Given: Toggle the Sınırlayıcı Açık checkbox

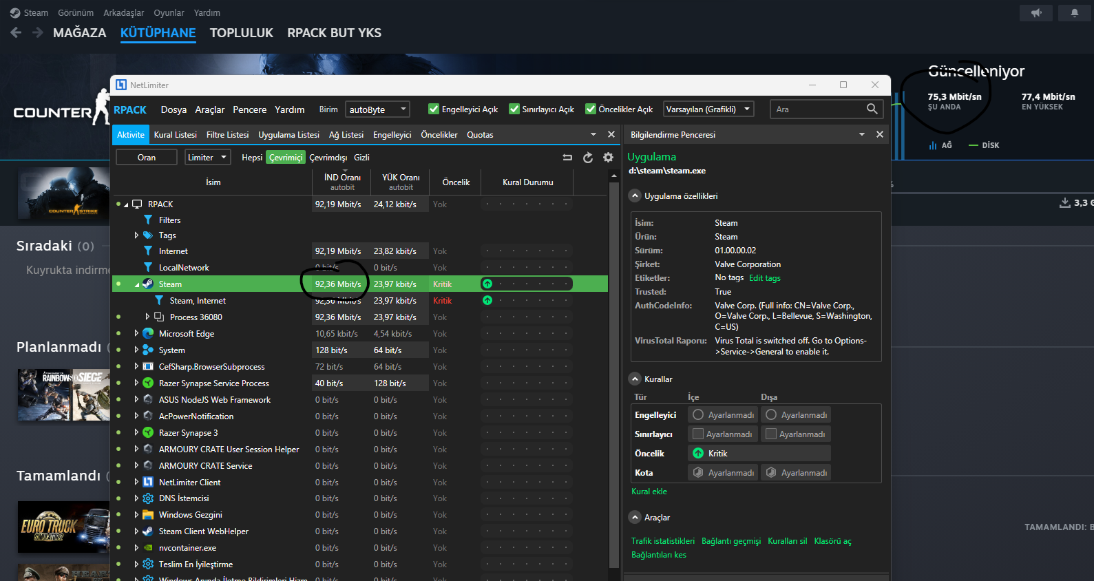Looking at the screenshot, I should point(514,109).
